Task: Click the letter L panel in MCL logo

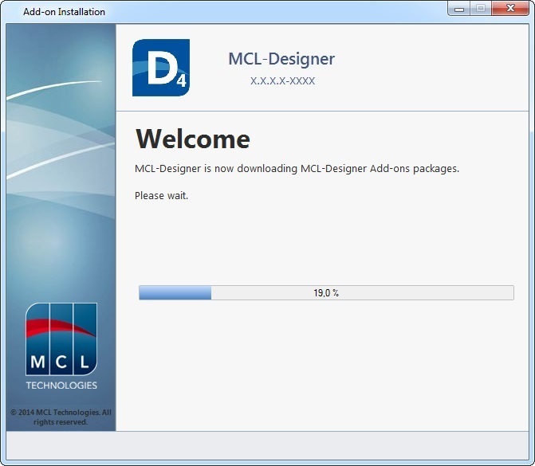Action: tap(85, 362)
